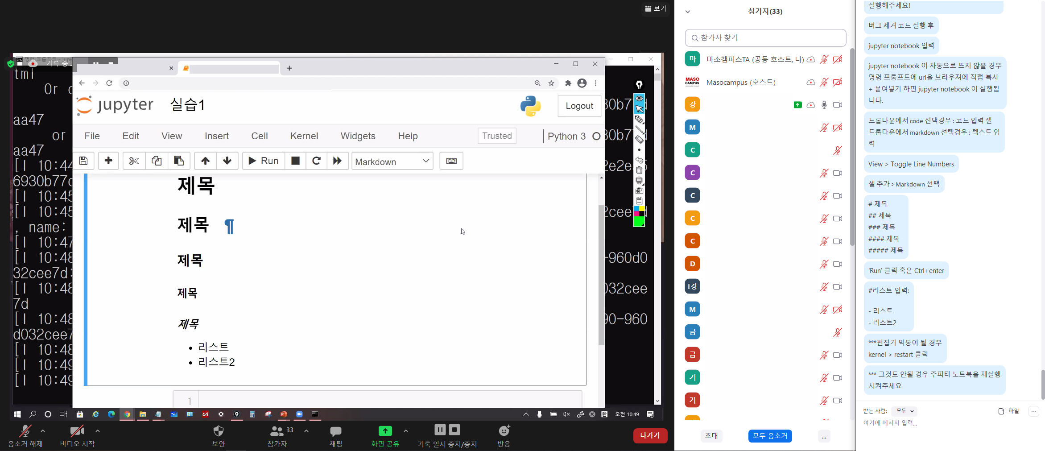The image size is (1045, 451).
Task: Open the Kernel menu in Jupyter
Action: click(x=304, y=136)
